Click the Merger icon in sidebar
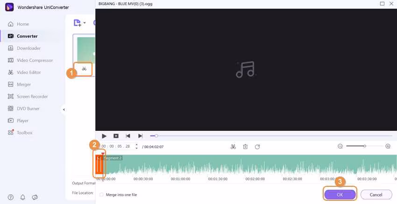 point(11,84)
